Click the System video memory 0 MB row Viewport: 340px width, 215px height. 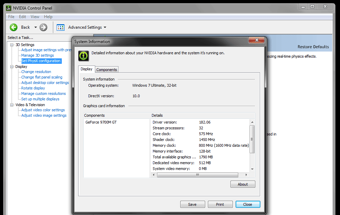201,169
